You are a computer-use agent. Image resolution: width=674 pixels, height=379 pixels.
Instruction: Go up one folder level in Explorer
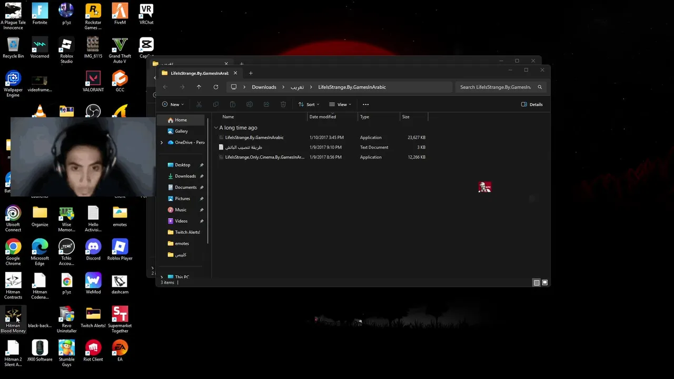point(199,87)
